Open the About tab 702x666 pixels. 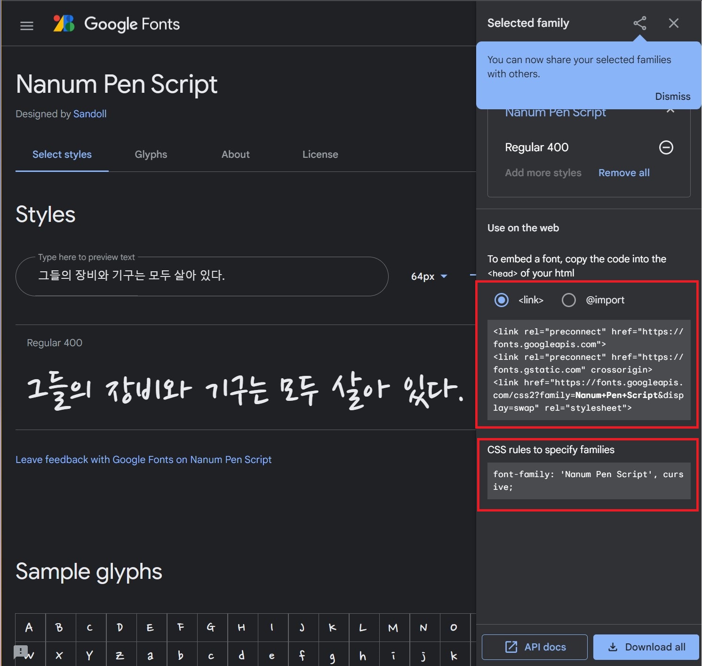[x=236, y=154]
